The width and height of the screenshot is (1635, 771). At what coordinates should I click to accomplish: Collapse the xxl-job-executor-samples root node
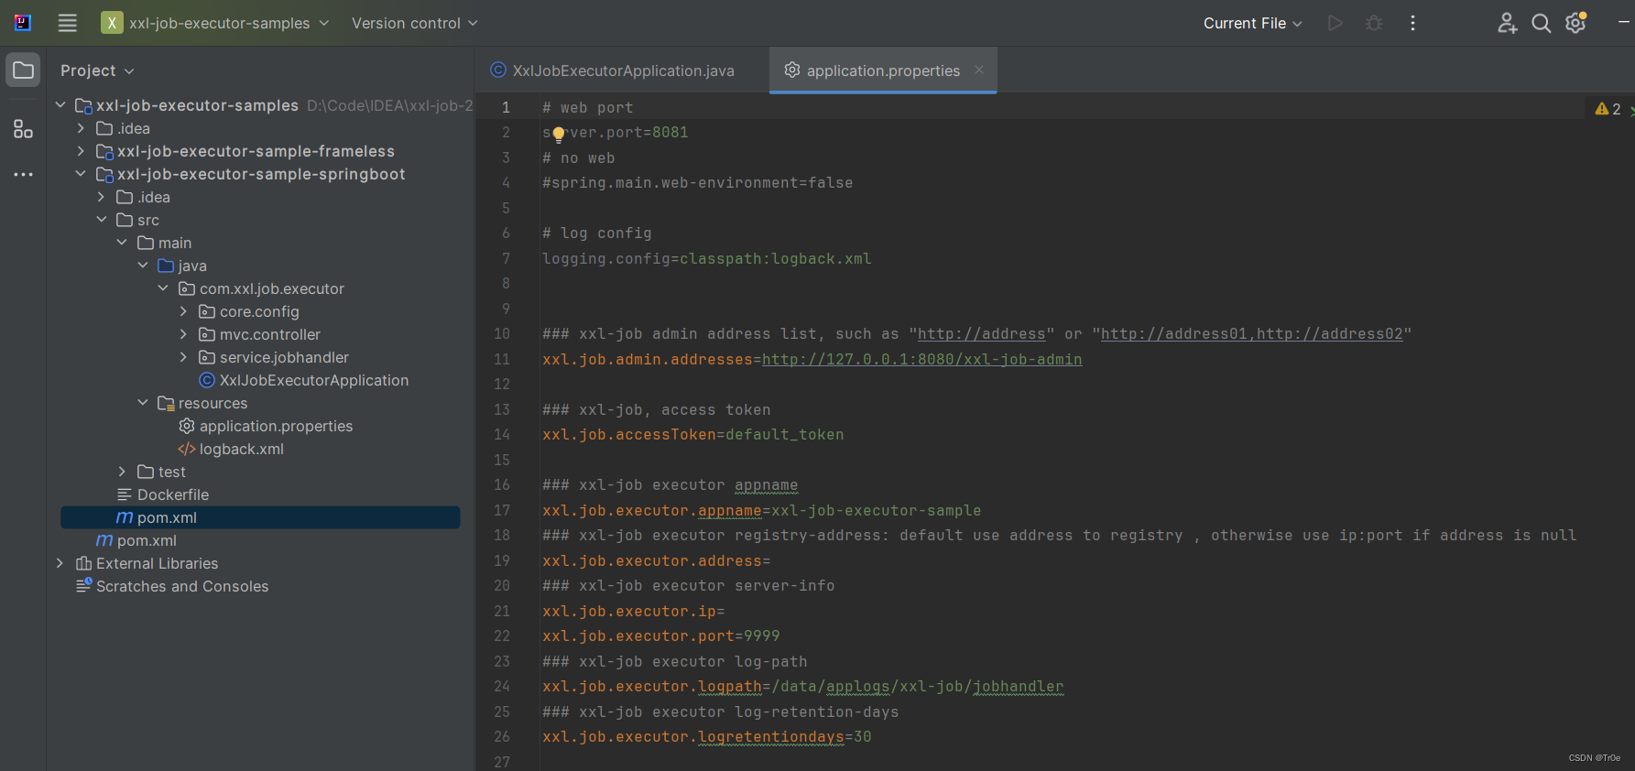tap(60, 105)
